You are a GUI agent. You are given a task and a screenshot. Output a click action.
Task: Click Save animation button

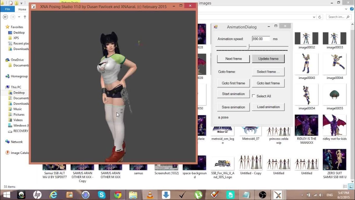[234, 107]
